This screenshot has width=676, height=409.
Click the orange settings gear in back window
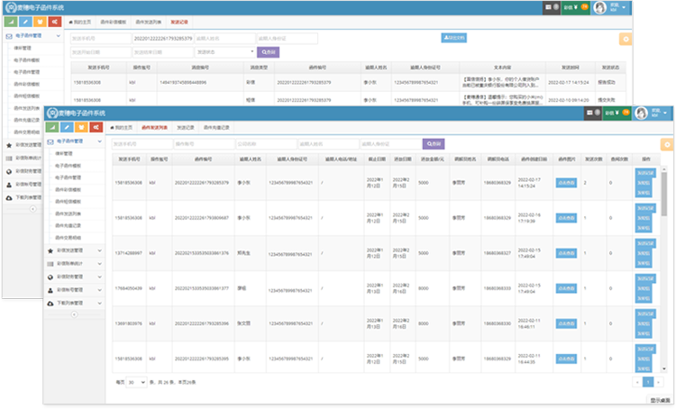coord(626,40)
